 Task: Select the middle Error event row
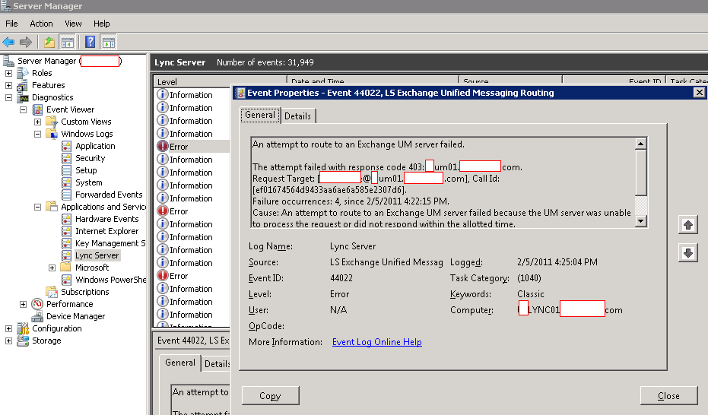pyautogui.click(x=192, y=211)
